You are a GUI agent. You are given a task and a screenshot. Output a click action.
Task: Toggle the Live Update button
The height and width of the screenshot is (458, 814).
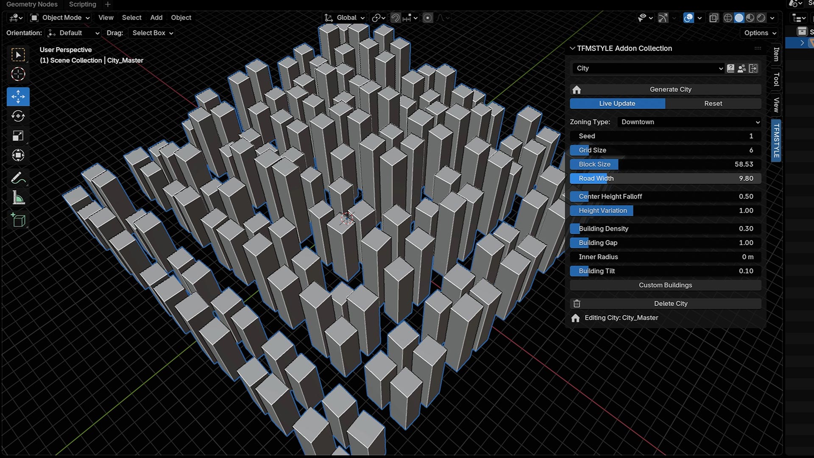617,103
